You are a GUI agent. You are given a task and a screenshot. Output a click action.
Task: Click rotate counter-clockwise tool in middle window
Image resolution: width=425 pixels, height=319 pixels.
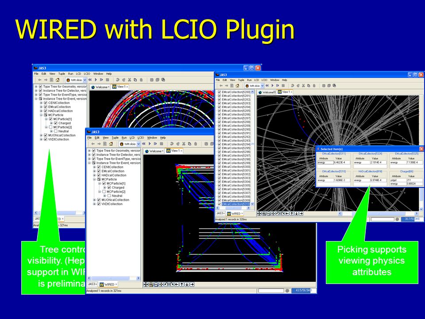click(166, 284)
